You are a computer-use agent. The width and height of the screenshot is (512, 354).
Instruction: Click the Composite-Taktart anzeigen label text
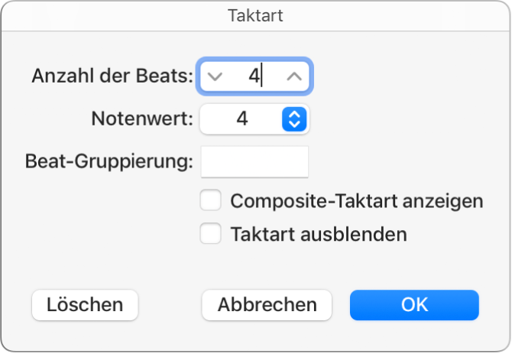click(x=357, y=201)
